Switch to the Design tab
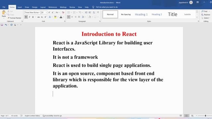The width and height of the screenshot is (212, 119). click(x=34, y=7)
